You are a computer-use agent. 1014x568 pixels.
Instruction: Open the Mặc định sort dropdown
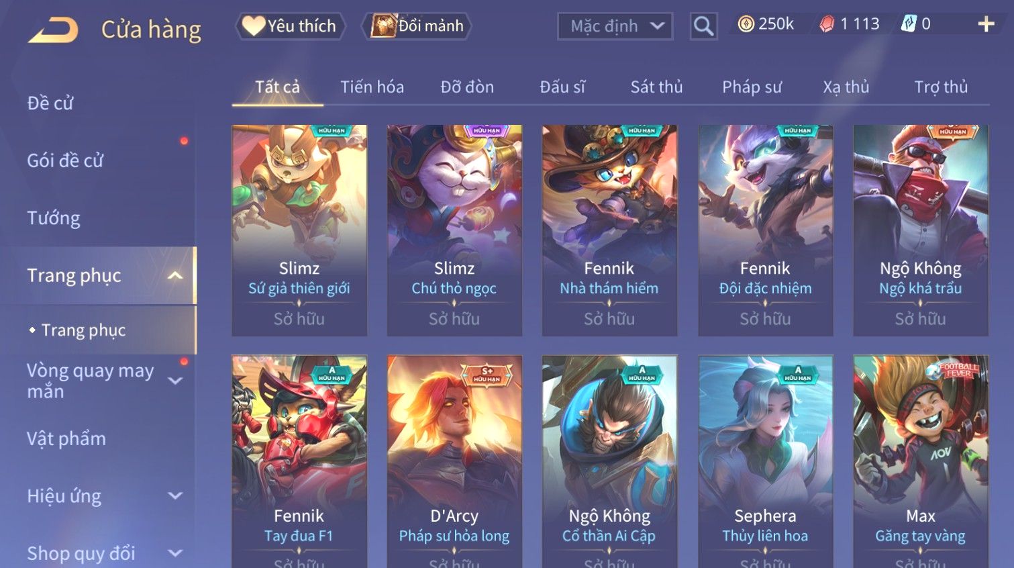(615, 26)
